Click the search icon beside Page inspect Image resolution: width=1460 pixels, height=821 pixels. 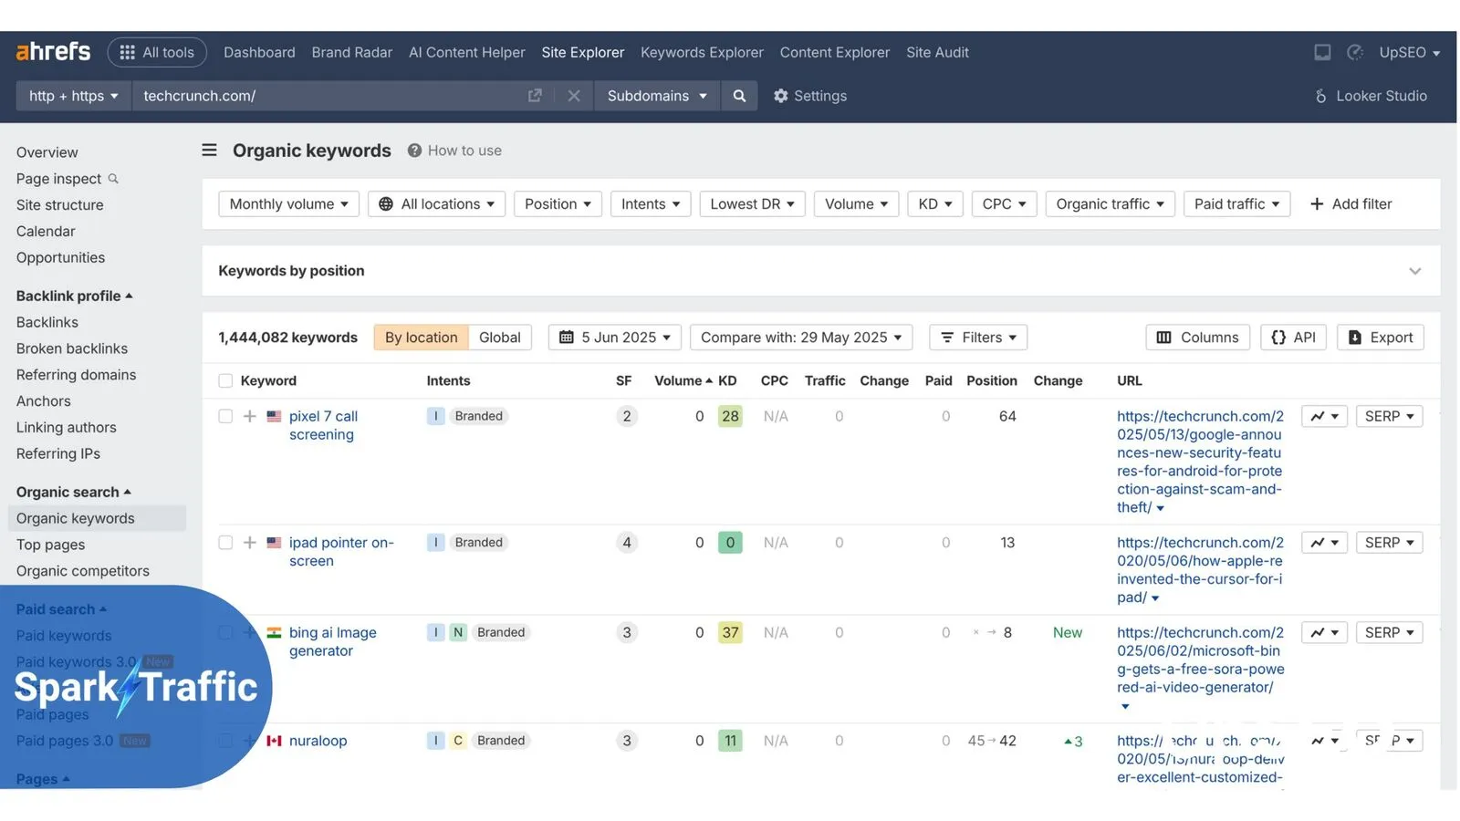[113, 179]
